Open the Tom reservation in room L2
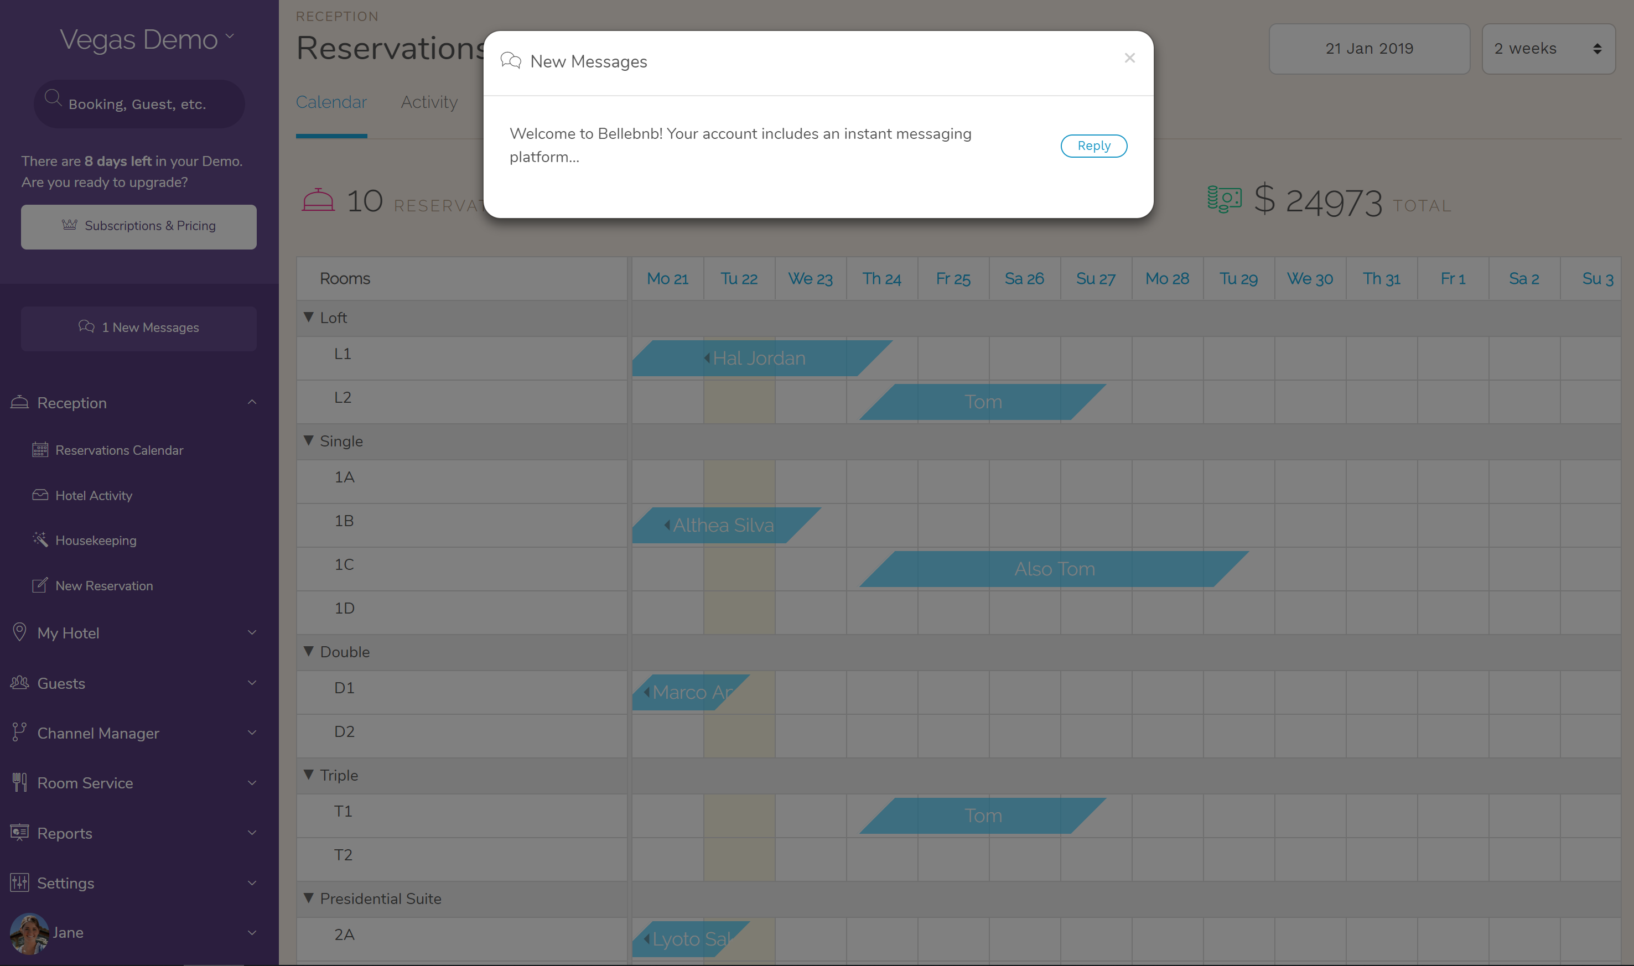 [983, 402]
